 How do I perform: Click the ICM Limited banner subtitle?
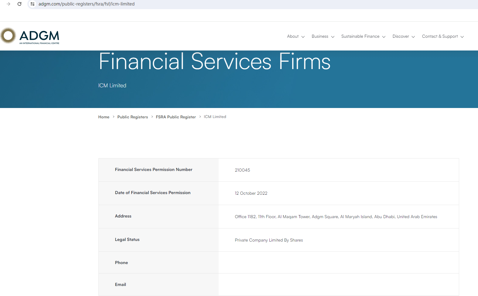[x=112, y=86]
